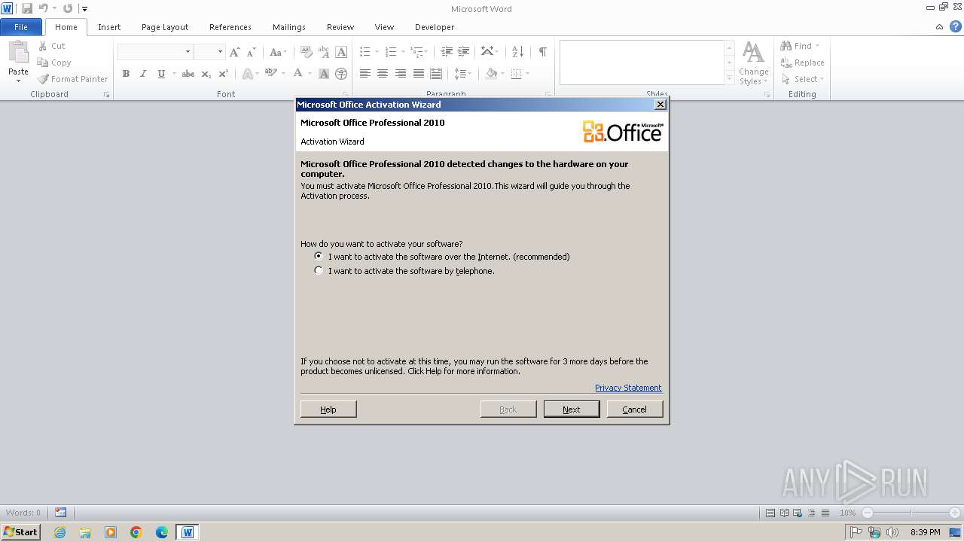
Task: Switch to the Developer tab
Action: pyautogui.click(x=435, y=27)
